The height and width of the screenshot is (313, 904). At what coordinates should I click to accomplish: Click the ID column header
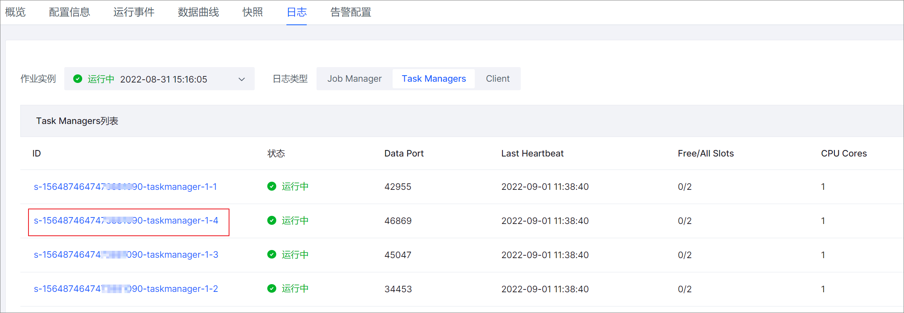click(x=37, y=154)
